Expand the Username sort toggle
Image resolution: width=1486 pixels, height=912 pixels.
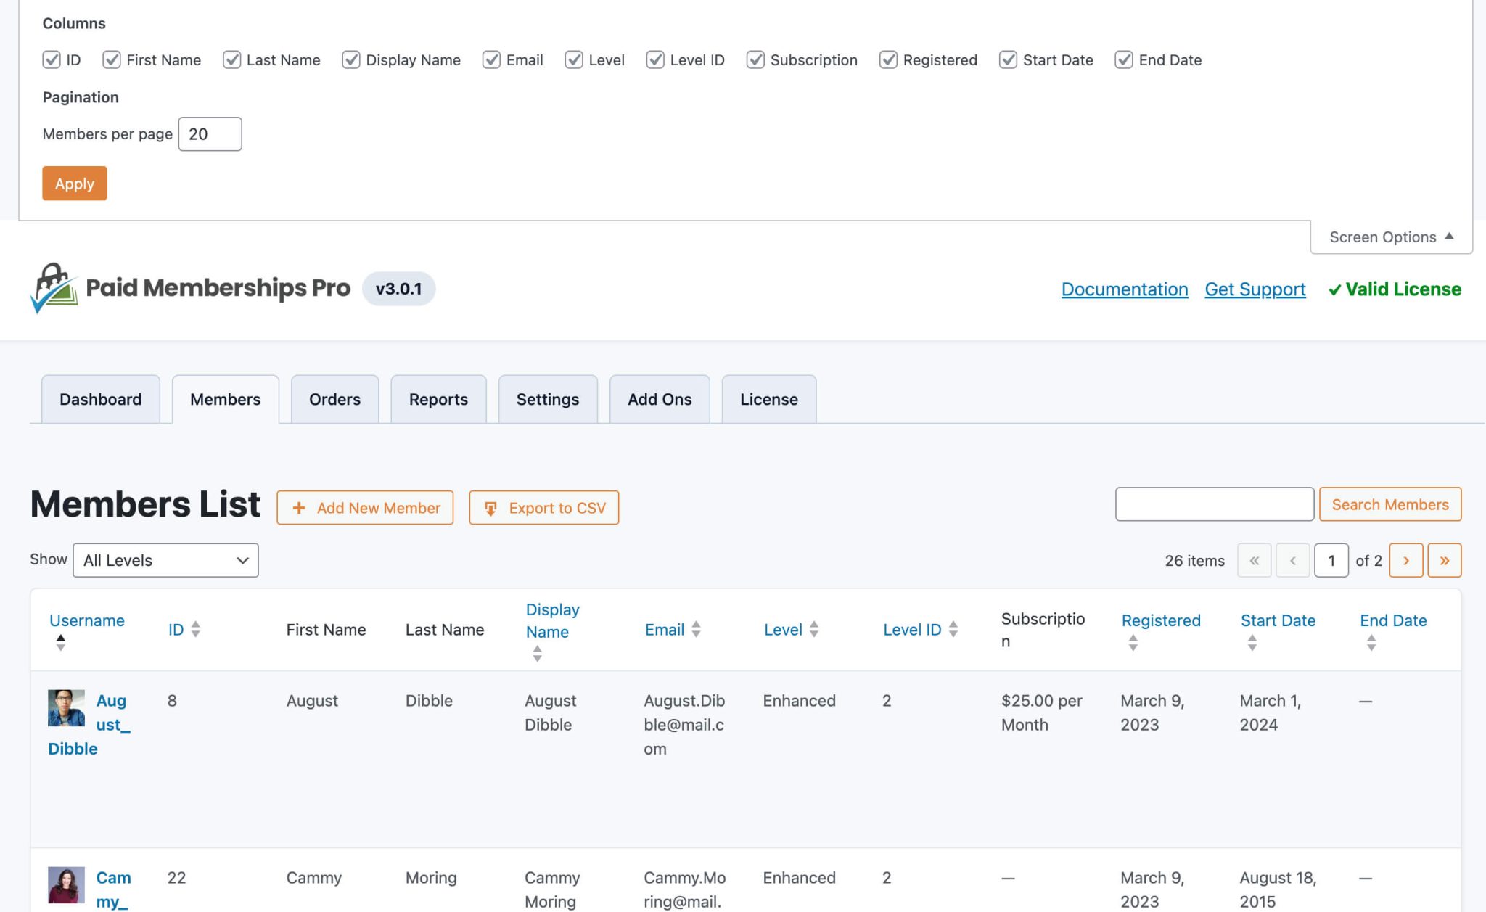pos(60,643)
